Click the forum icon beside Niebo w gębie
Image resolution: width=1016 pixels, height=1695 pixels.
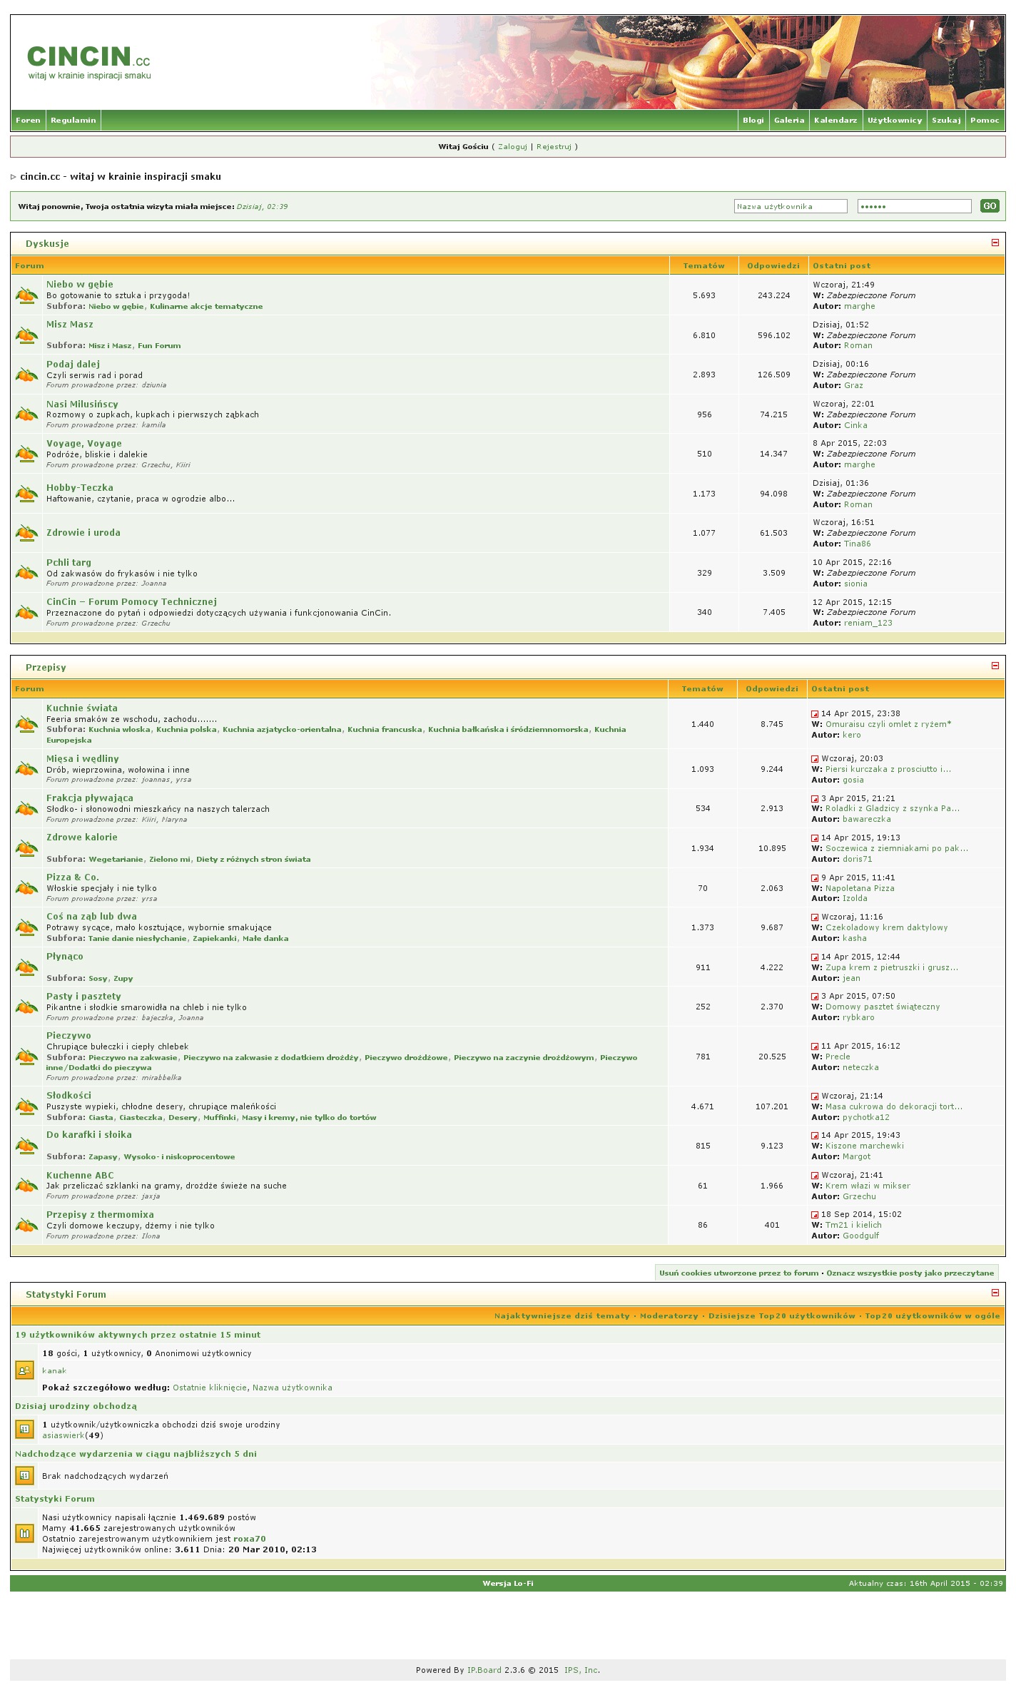(x=26, y=295)
